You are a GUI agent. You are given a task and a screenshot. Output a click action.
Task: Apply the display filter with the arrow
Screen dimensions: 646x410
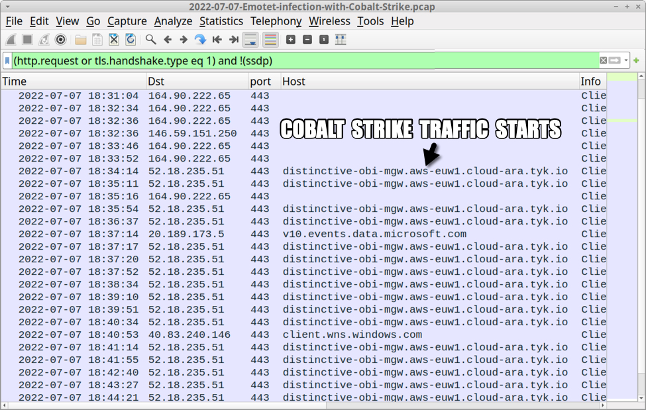click(x=615, y=60)
